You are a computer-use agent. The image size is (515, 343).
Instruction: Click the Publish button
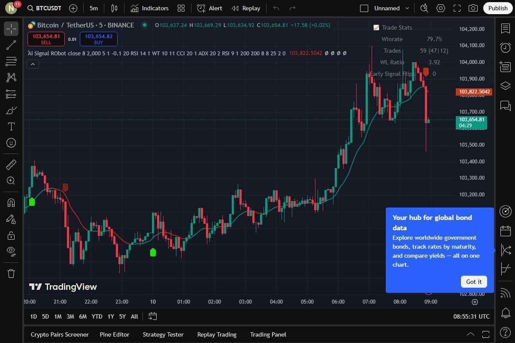point(497,8)
